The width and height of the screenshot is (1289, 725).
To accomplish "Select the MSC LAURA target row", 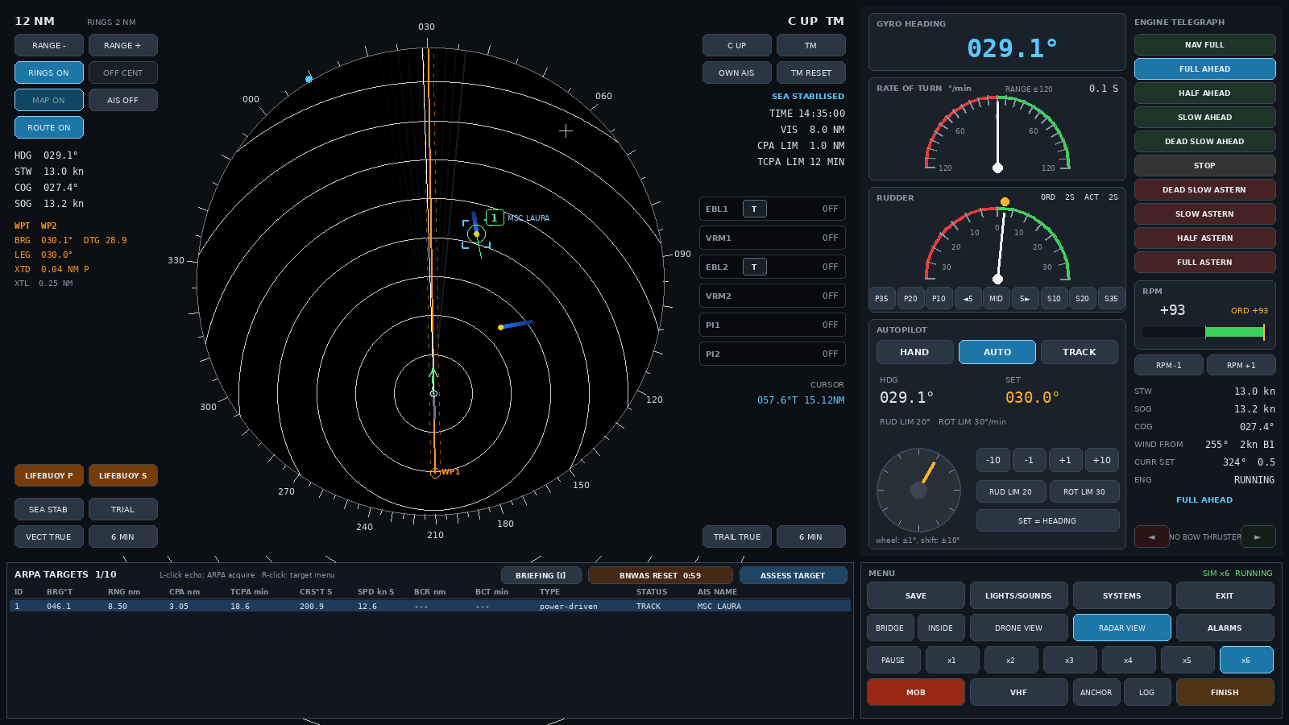I will point(429,606).
